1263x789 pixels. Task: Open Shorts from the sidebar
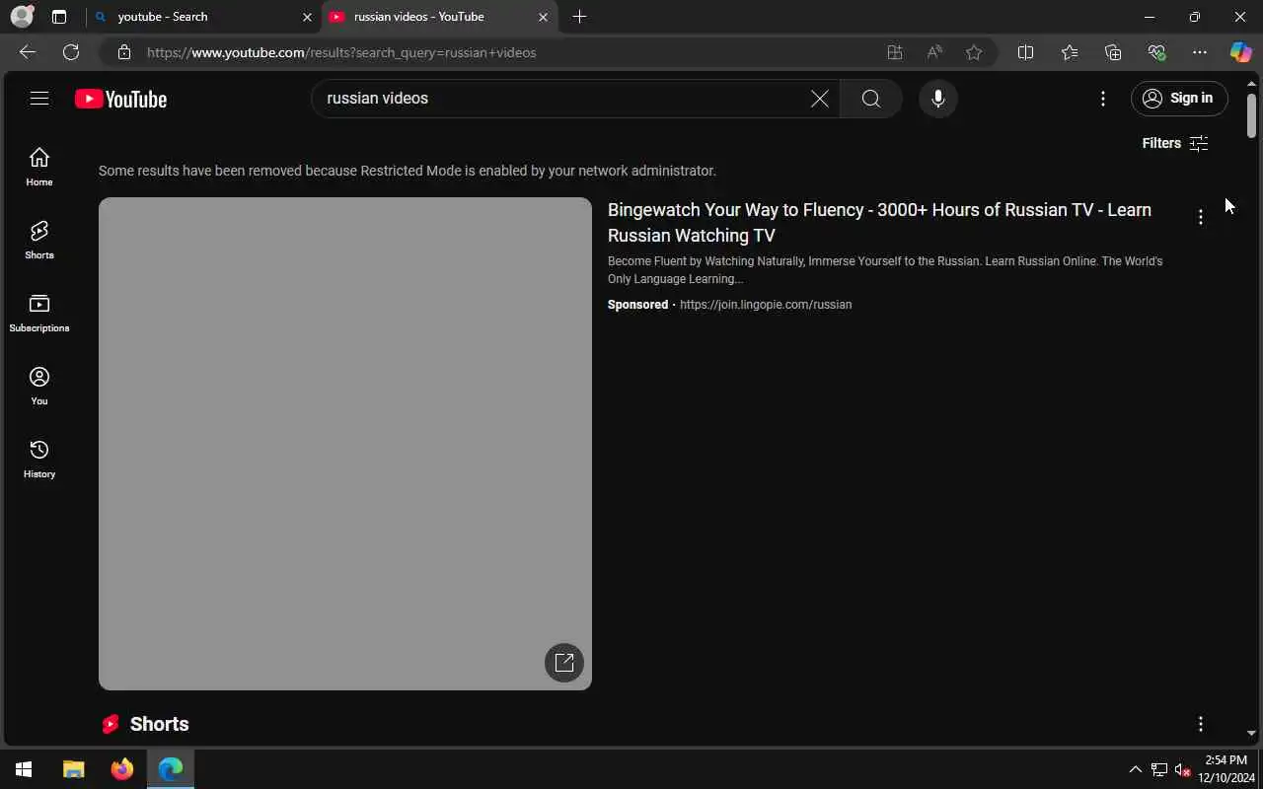pos(39,240)
